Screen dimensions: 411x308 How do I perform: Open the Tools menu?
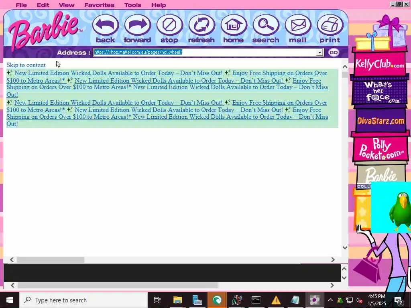point(133,5)
